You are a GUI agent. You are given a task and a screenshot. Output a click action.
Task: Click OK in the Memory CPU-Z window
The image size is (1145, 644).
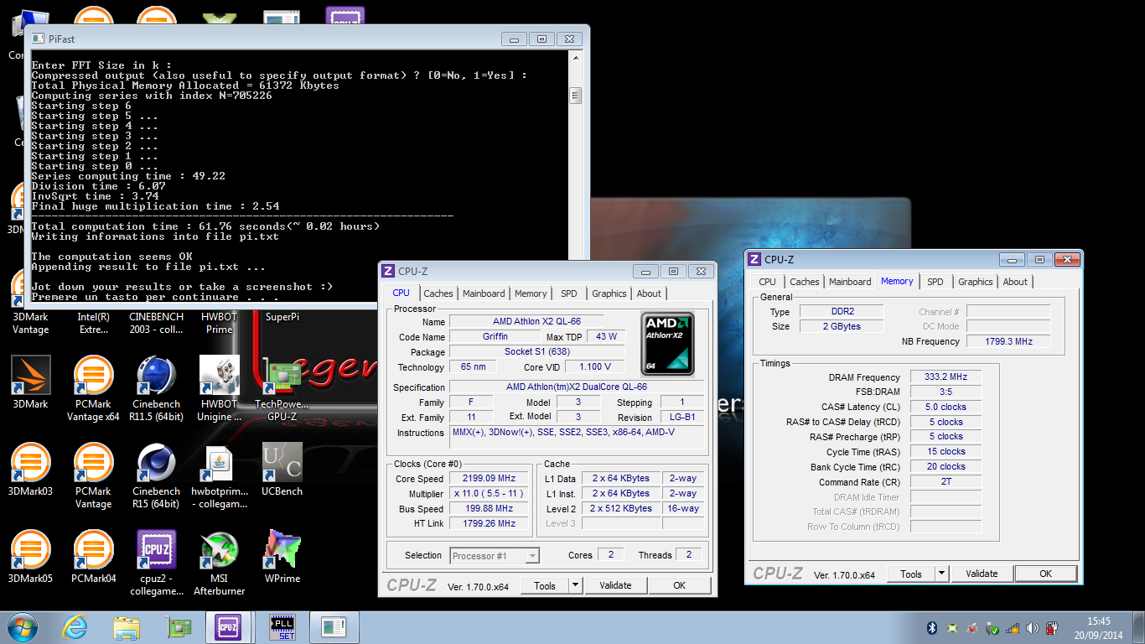pyautogui.click(x=1045, y=574)
